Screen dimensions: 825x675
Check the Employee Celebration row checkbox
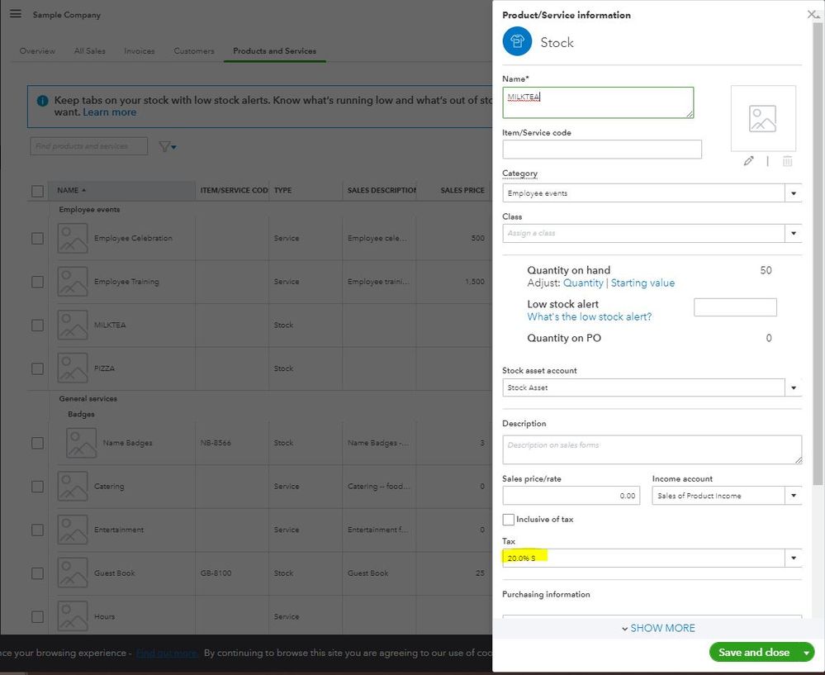[37, 239]
